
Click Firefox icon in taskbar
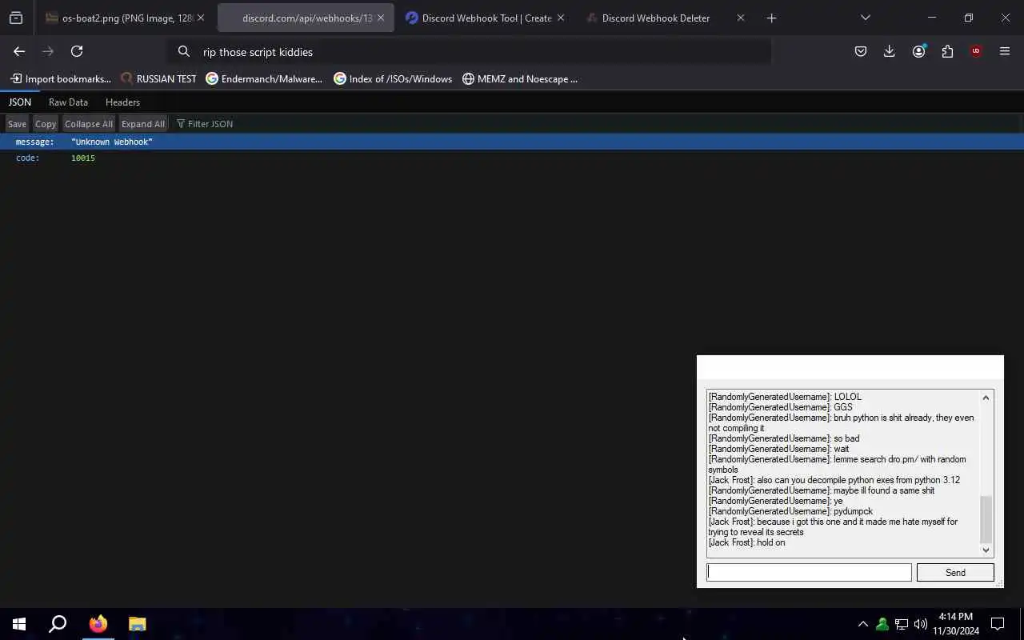click(x=98, y=624)
